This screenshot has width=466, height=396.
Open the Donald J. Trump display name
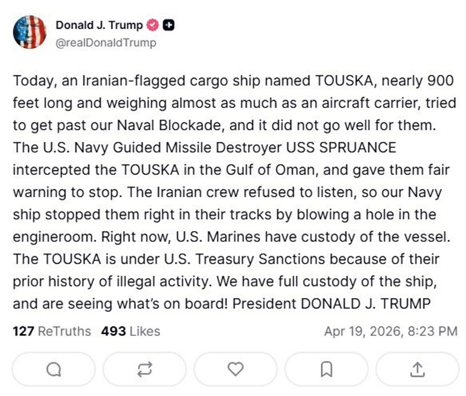tap(99, 25)
